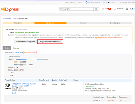The width and height of the screenshot is (135, 104).
Task: Click the South Korea flag icon
Action: click(108, 2)
